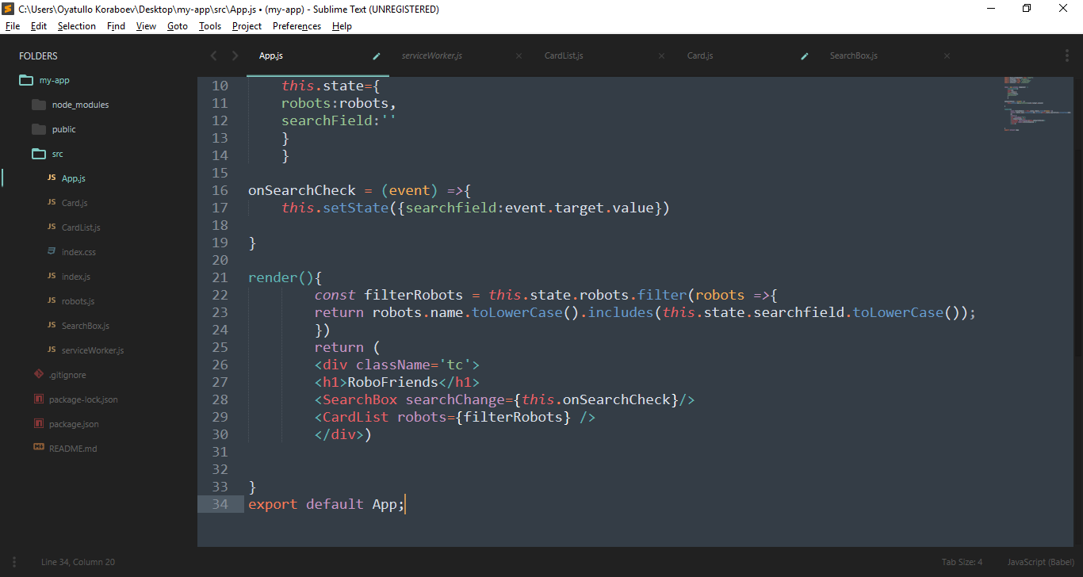This screenshot has height=577, width=1083.
Task: Click the forward navigation arrow in tab bar
Action: coord(235,55)
